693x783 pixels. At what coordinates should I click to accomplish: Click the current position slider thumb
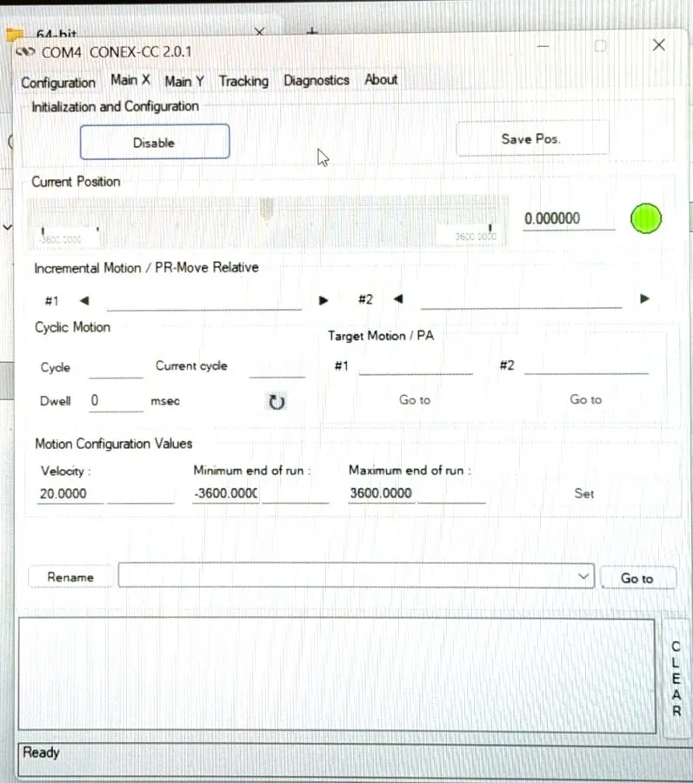coord(267,208)
